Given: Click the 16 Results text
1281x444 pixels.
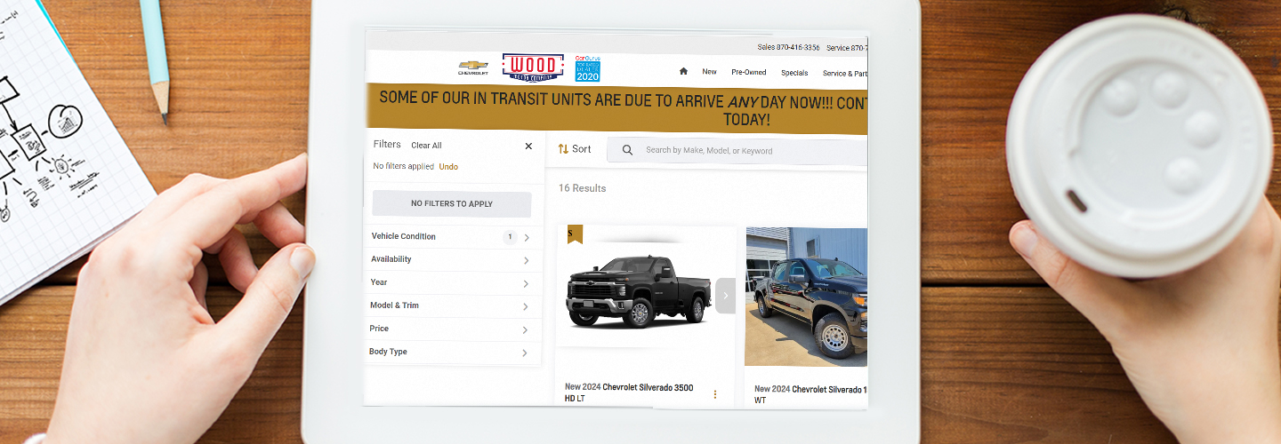Looking at the screenshot, I should [x=582, y=188].
